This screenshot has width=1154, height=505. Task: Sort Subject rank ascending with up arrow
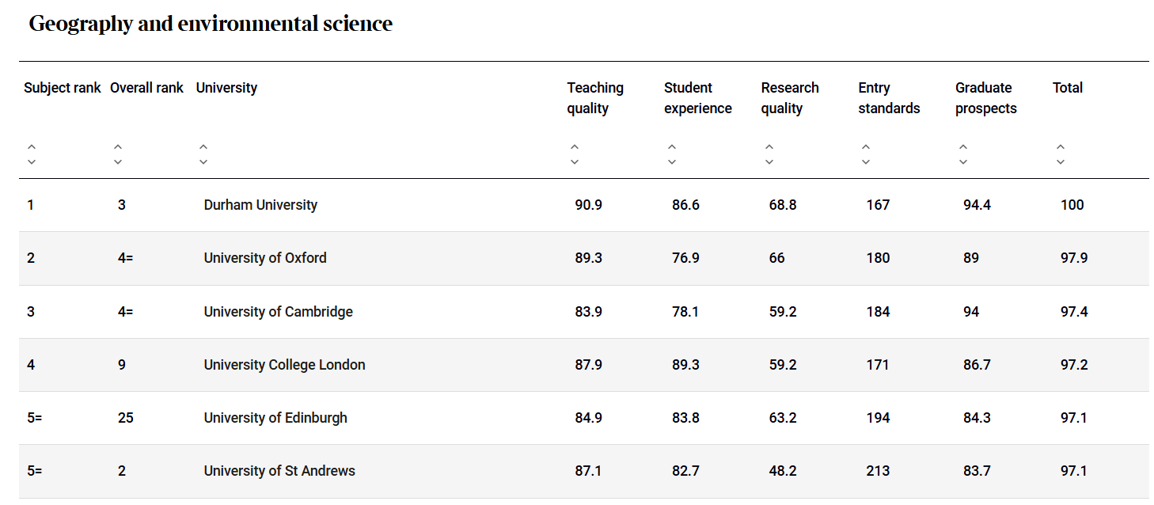click(x=32, y=147)
